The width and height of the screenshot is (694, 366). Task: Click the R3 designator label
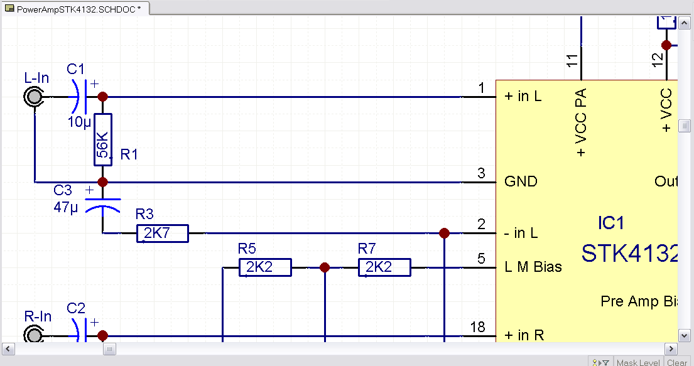[144, 214]
